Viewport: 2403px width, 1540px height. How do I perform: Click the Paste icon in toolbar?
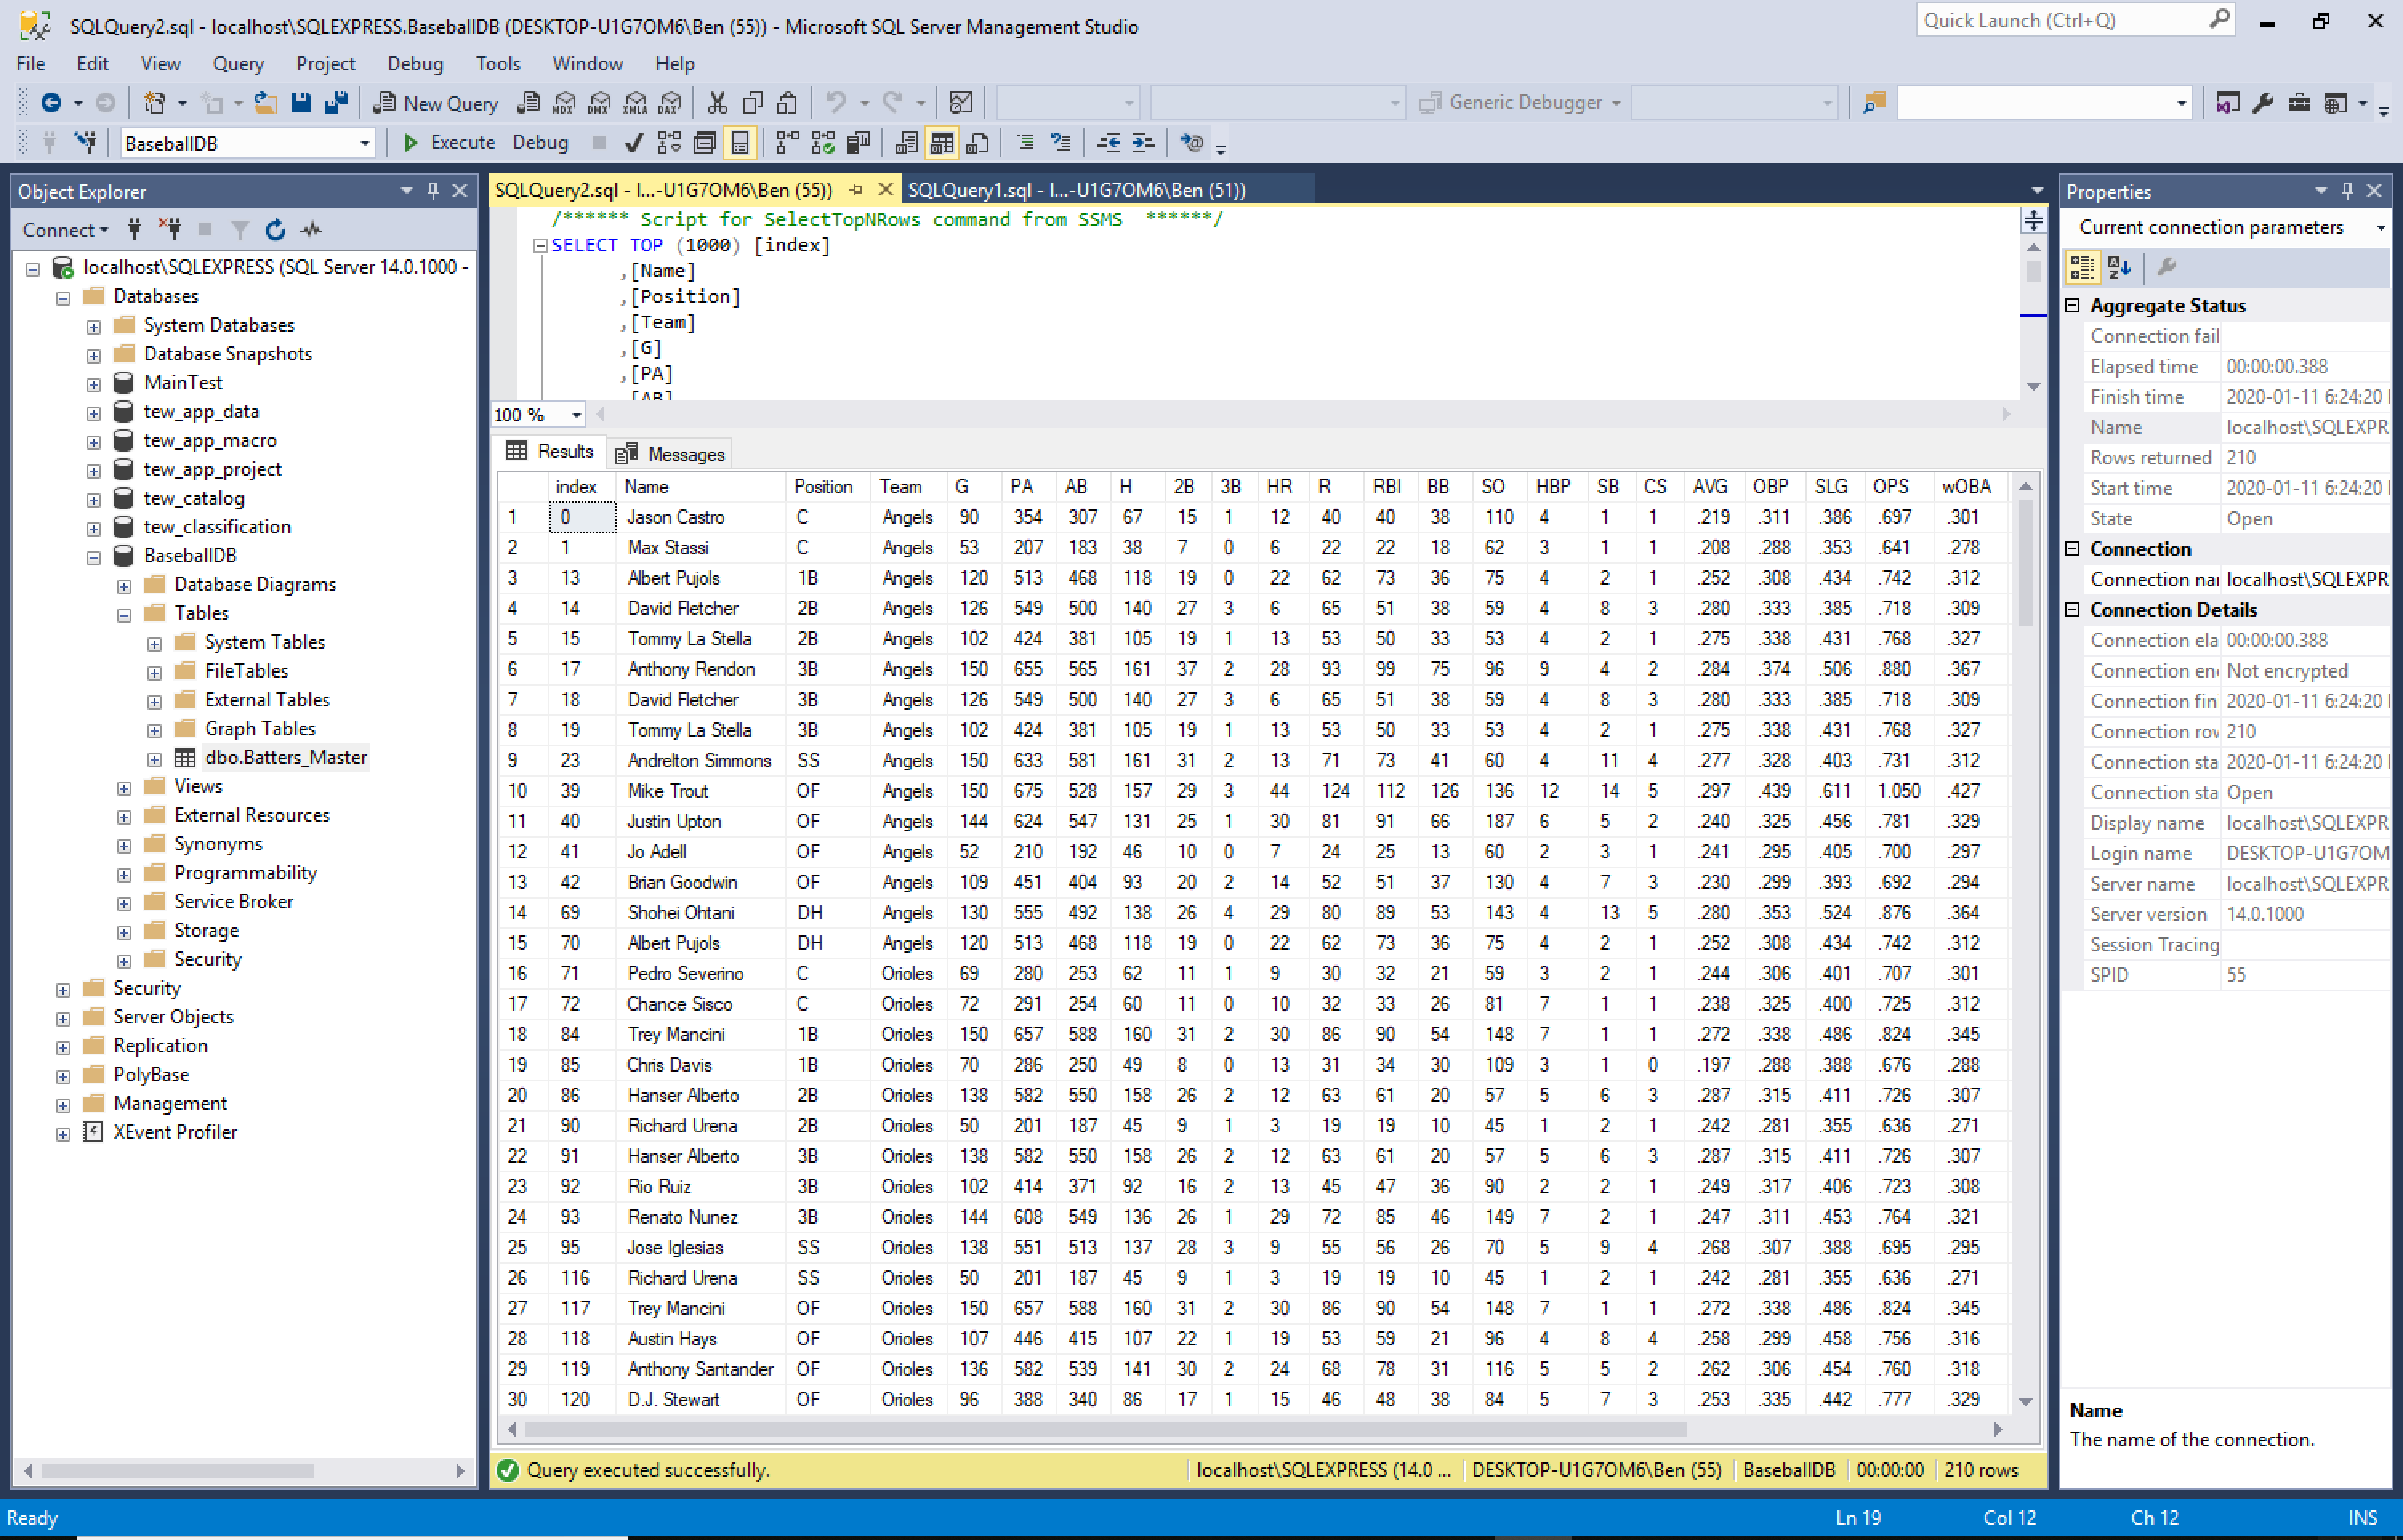tap(788, 103)
